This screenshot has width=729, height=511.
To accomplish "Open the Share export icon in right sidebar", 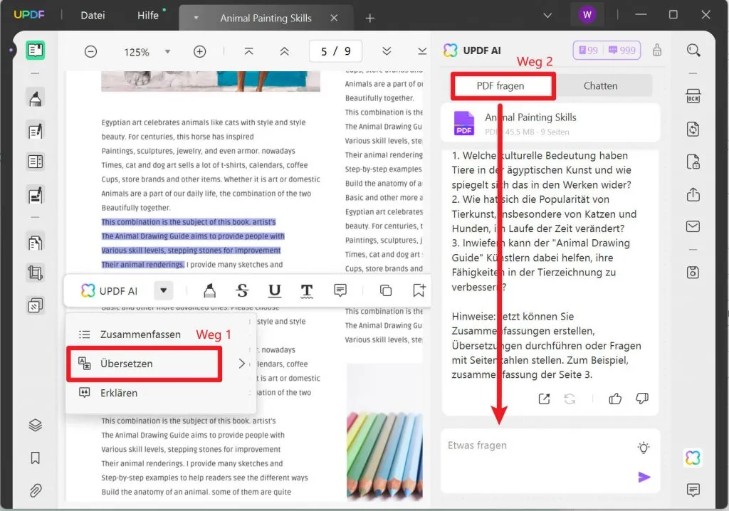I will pos(693,194).
